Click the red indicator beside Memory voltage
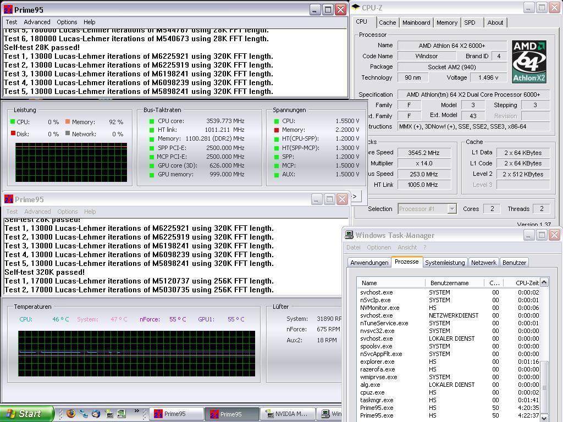The height and width of the screenshot is (422, 563). 276,130
